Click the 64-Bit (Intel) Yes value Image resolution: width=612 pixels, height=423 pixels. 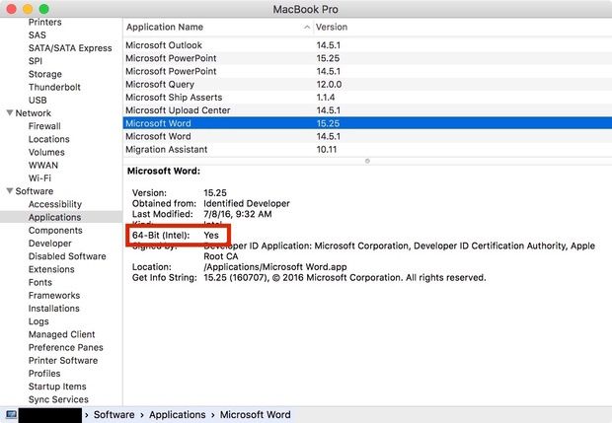pyautogui.click(x=211, y=235)
